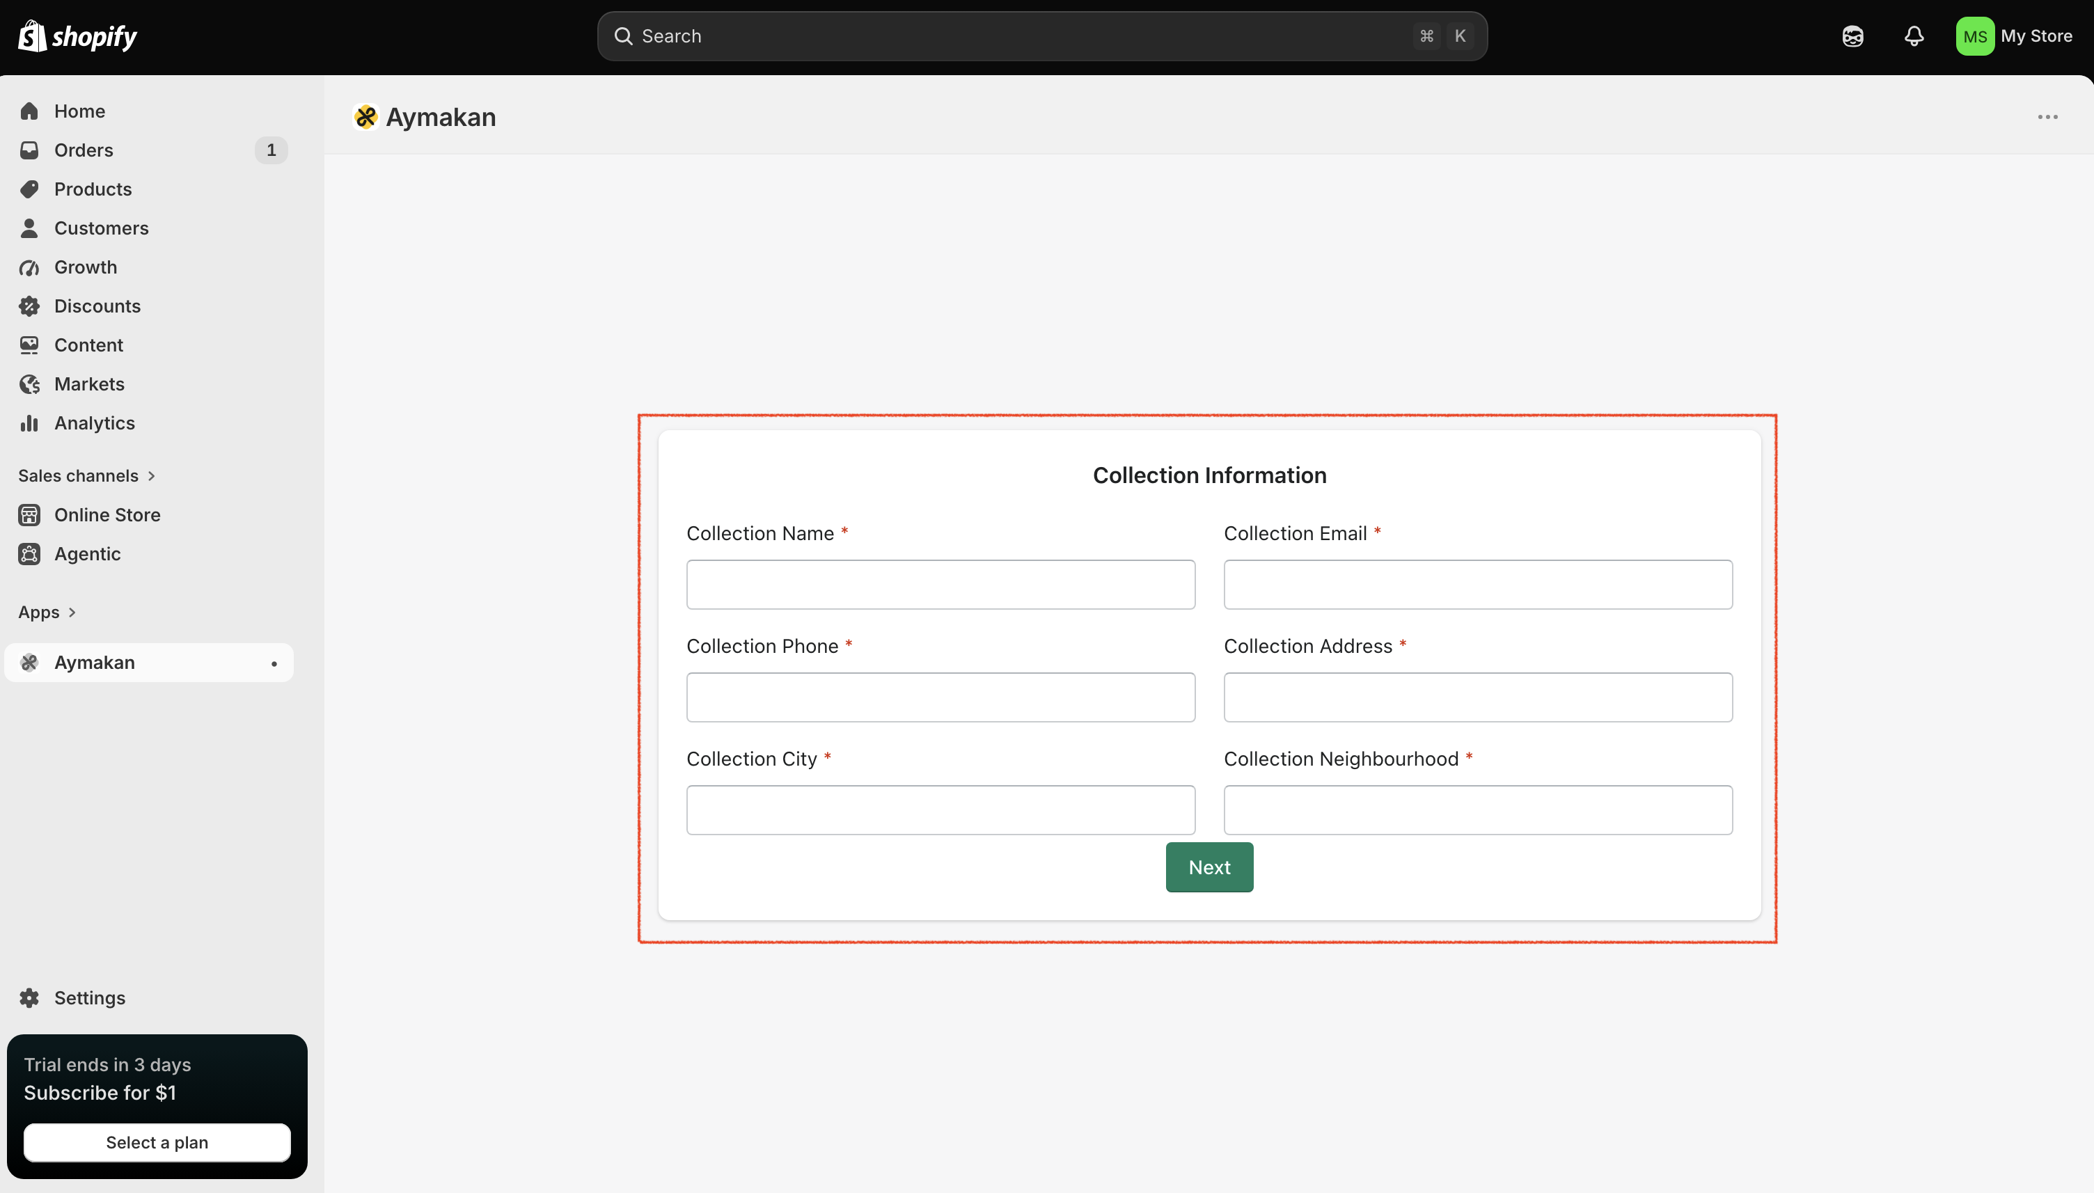Viewport: 2094px width, 1193px height.
Task: Click the Trial ends in 3 days text
Action: point(107,1064)
